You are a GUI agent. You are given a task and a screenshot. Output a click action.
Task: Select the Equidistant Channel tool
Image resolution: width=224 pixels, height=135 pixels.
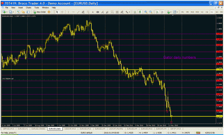point(83,12)
